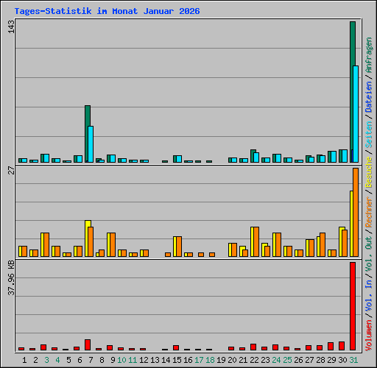Click the '143' maximum label on top chart
The image size is (377, 368).
point(11,26)
